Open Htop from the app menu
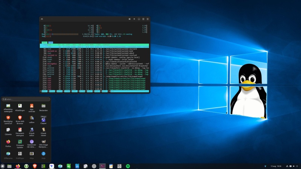Screen dimensions: 301x169 click(x=32, y=155)
